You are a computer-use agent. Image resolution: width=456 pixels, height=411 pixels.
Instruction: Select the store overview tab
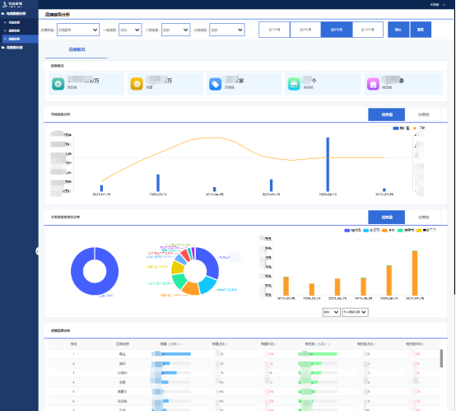pos(77,49)
